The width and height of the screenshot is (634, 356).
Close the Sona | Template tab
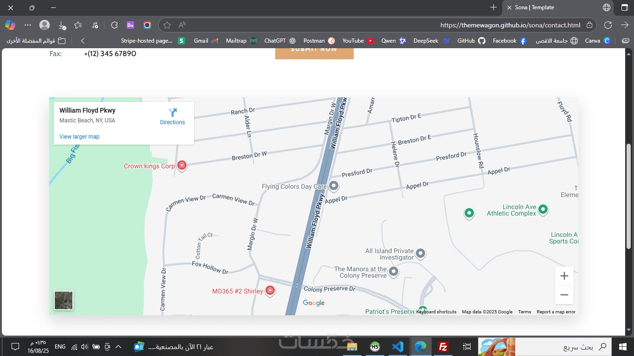coord(509,7)
